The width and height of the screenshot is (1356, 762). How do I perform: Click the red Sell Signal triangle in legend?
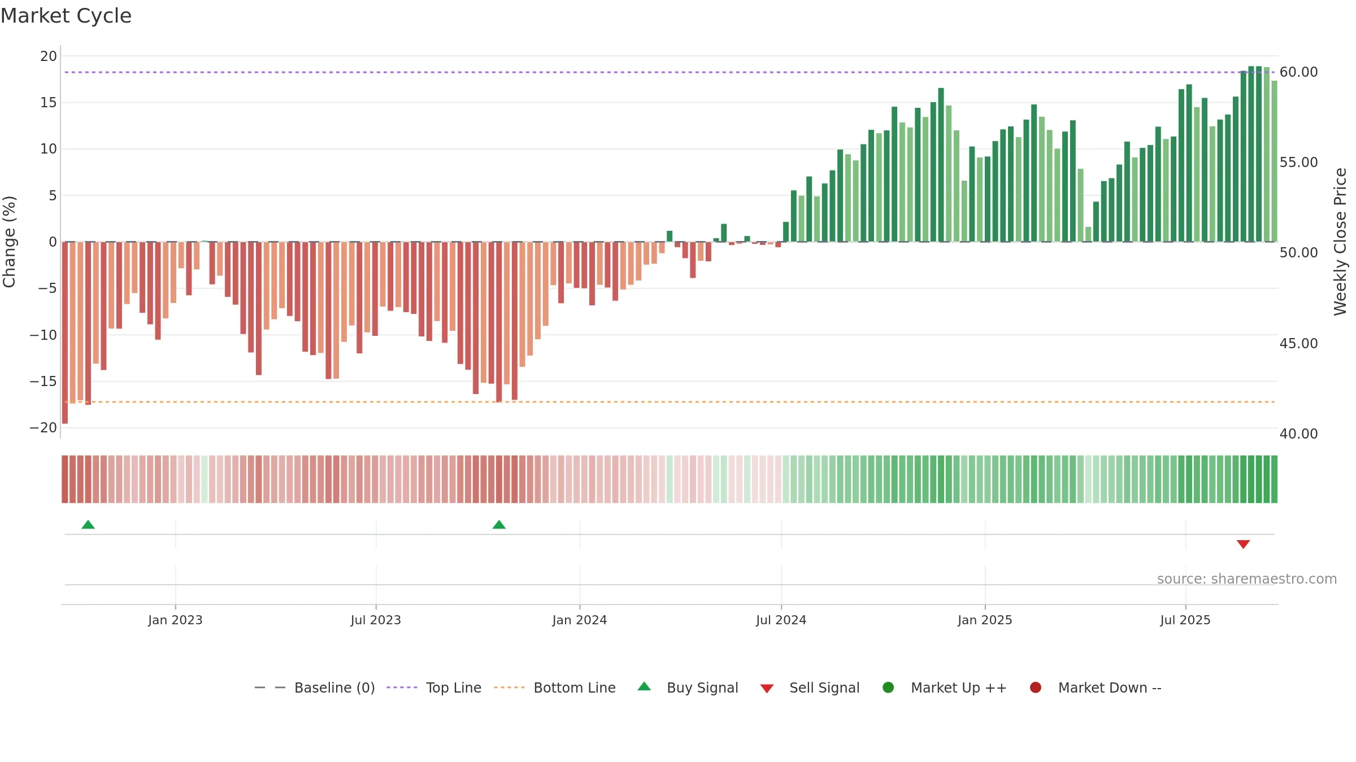tap(767, 689)
